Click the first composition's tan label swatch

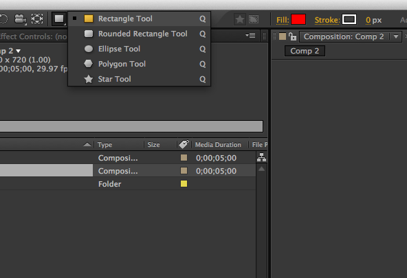point(184,157)
